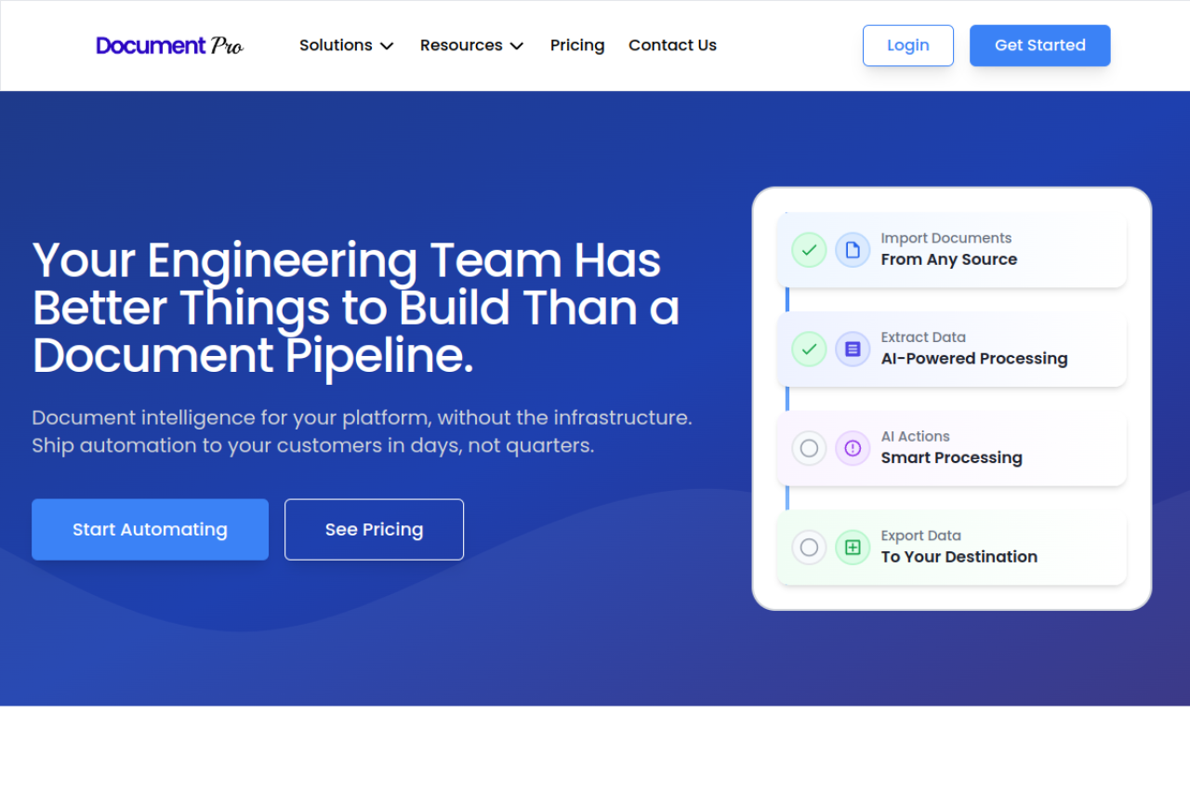Click the empty circle beside Export Data

pos(809,548)
